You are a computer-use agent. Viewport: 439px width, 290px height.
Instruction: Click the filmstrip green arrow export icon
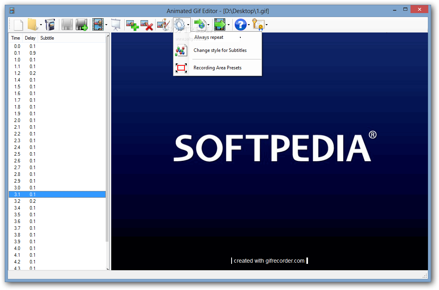(x=220, y=25)
